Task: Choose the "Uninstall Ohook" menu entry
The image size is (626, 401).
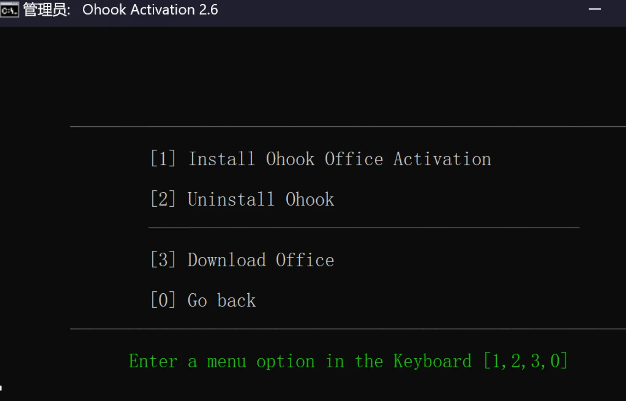Action: tap(261, 199)
